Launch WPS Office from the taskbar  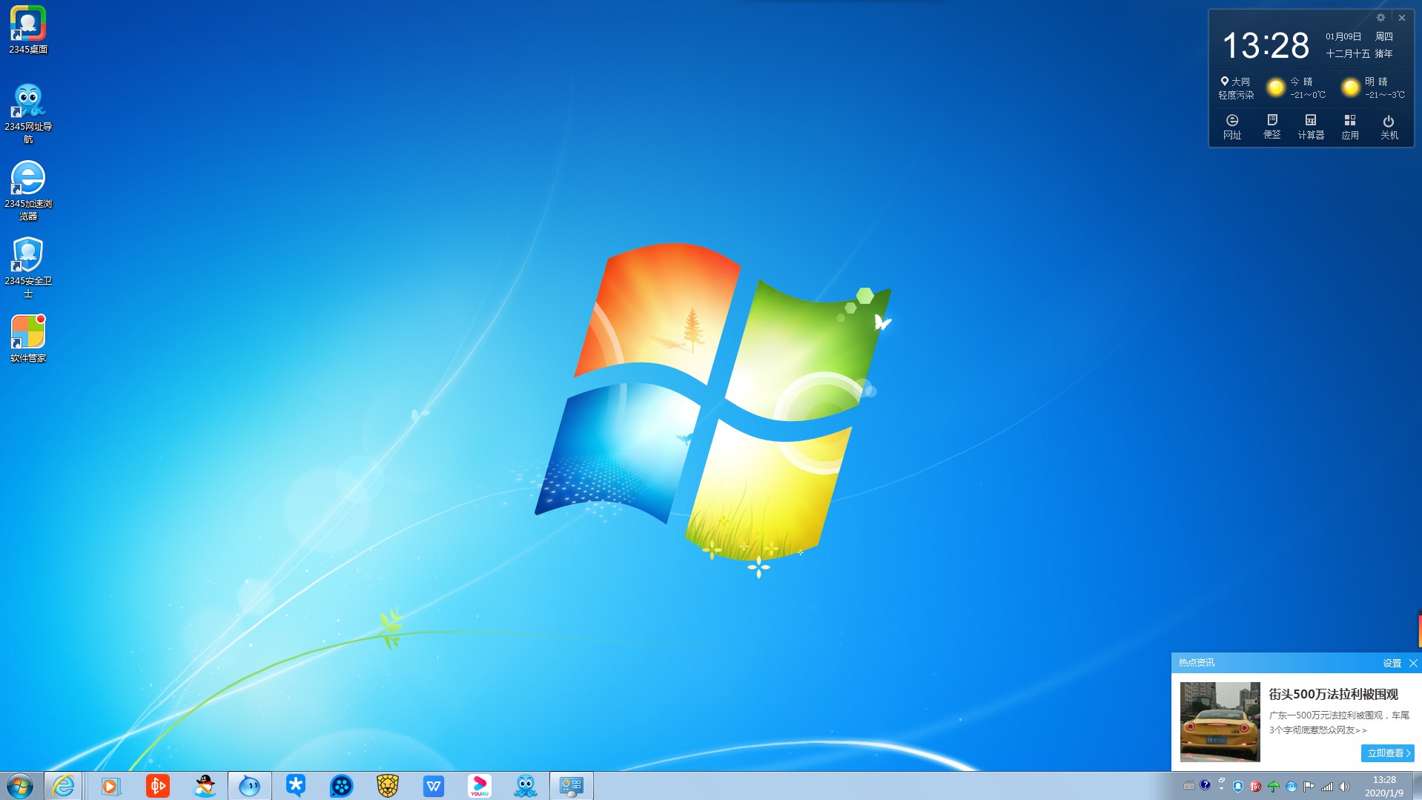click(434, 786)
